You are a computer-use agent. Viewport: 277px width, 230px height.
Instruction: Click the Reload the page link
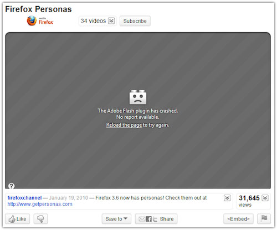click(124, 125)
